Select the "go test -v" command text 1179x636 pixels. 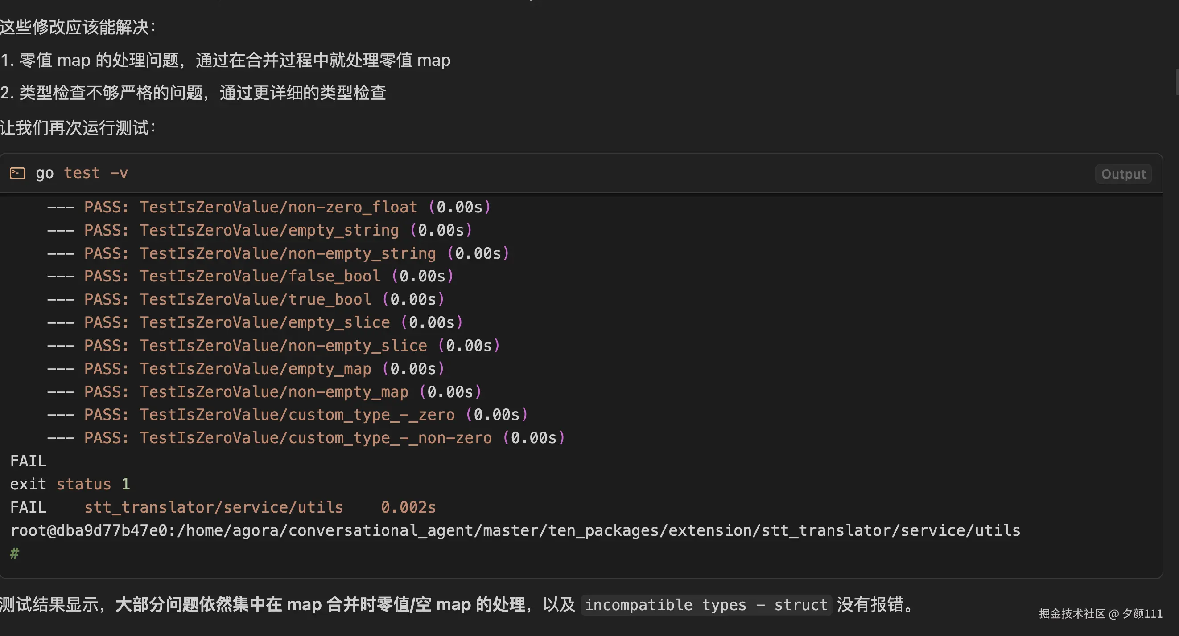click(82, 173)
